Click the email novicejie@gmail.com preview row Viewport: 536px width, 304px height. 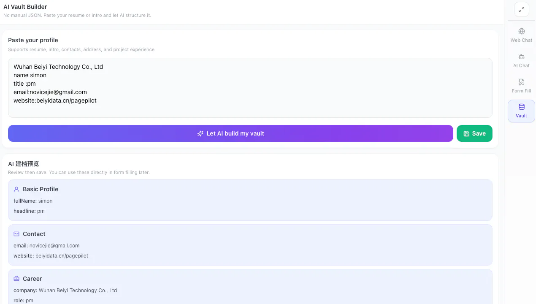click(46, 246)
